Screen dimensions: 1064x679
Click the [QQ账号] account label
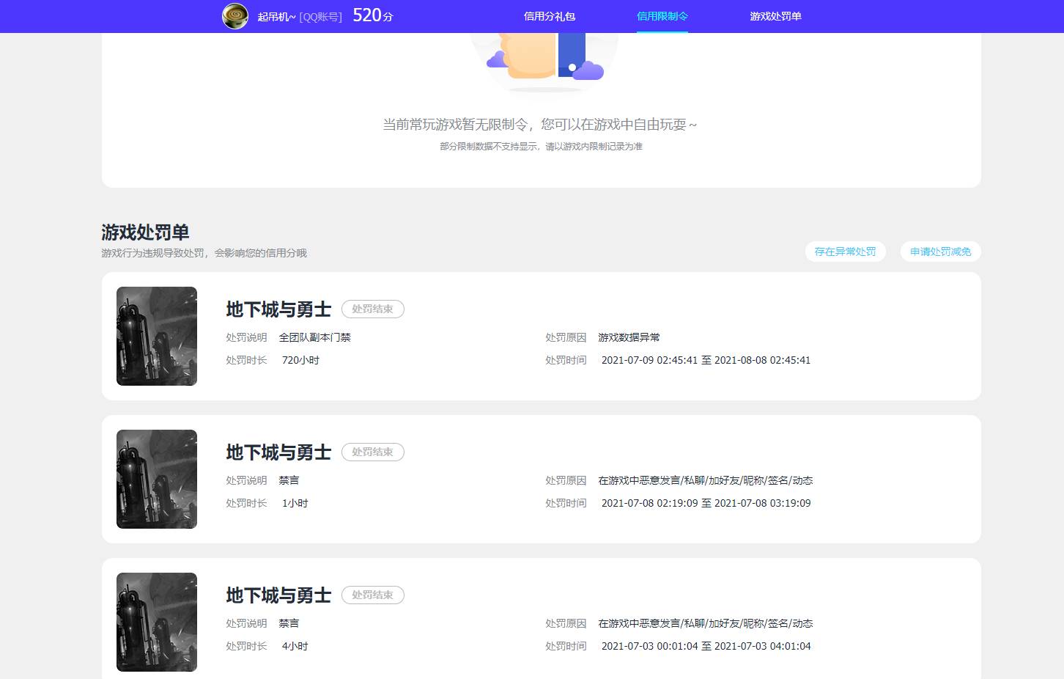(319, 16)
